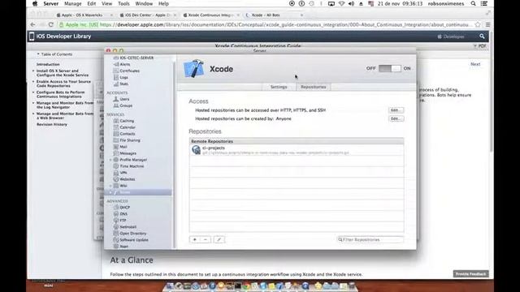Focus the Filter Repositories search field
The height and width of the screenshot is (292, 520).
point(370,240)
